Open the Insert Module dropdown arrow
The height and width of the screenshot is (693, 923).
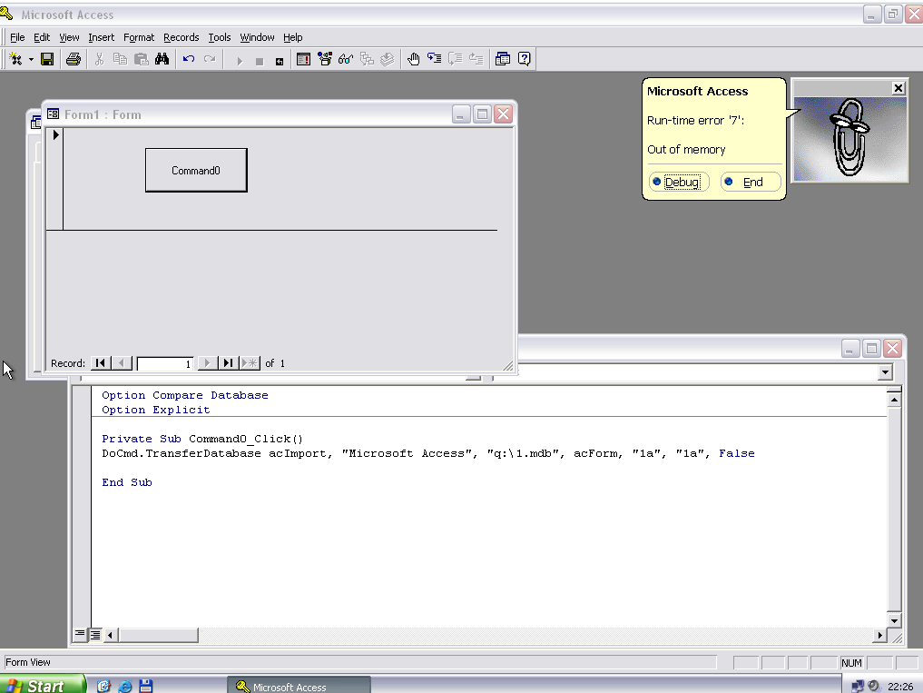(x=31, y=59)
